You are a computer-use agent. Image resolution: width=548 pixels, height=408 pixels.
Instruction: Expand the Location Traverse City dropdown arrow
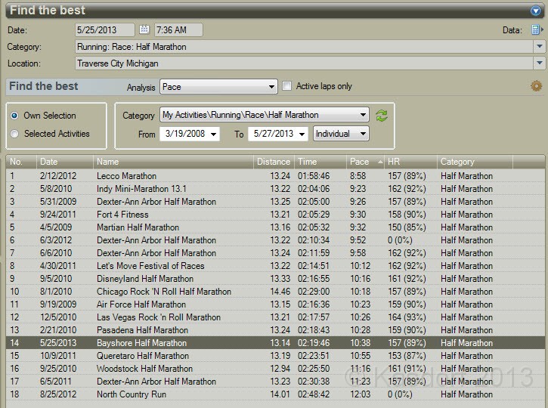point(539,63)
